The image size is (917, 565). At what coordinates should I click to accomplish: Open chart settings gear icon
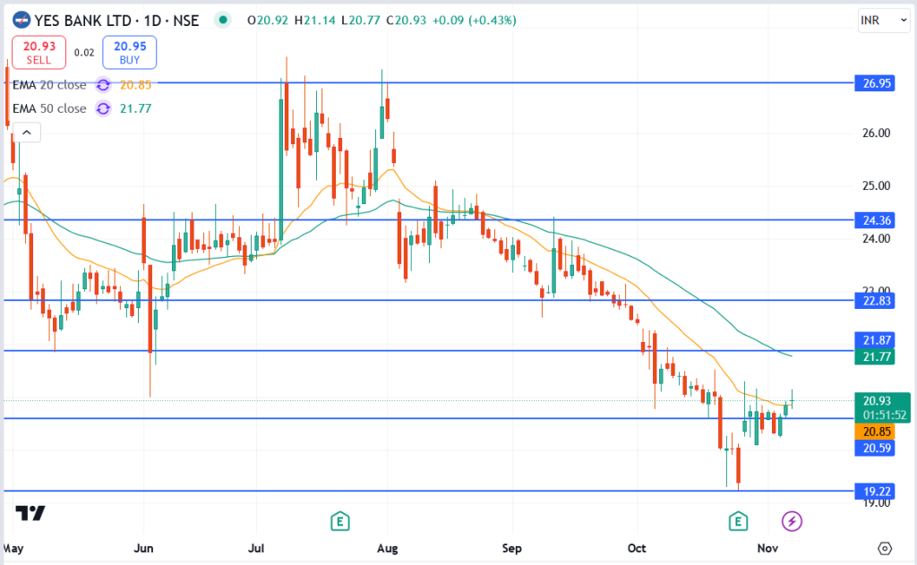[885, 548]
